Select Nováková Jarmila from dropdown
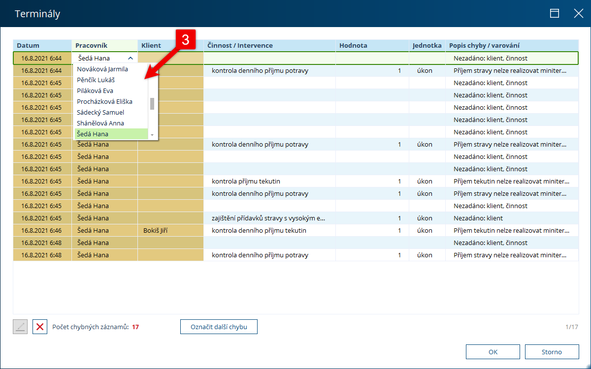 tap(111, 69)
